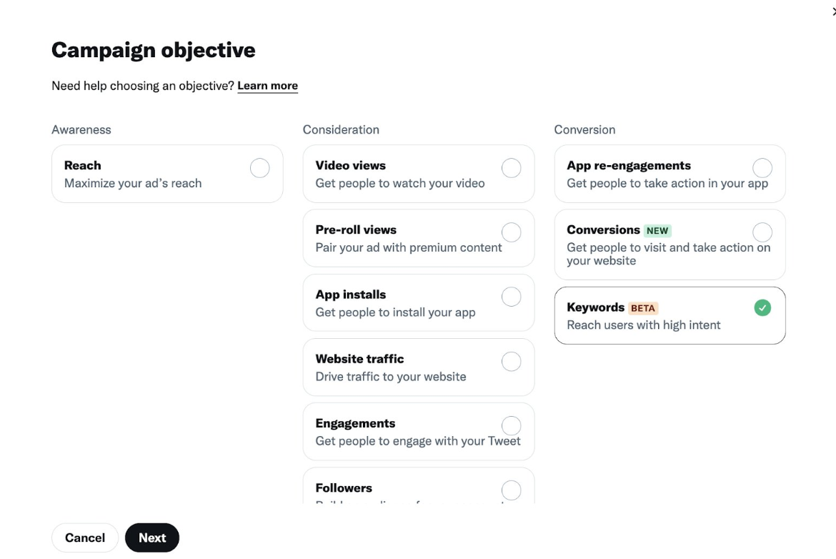
Task: Select the Reach objective radio button
Action: [259, 168]
